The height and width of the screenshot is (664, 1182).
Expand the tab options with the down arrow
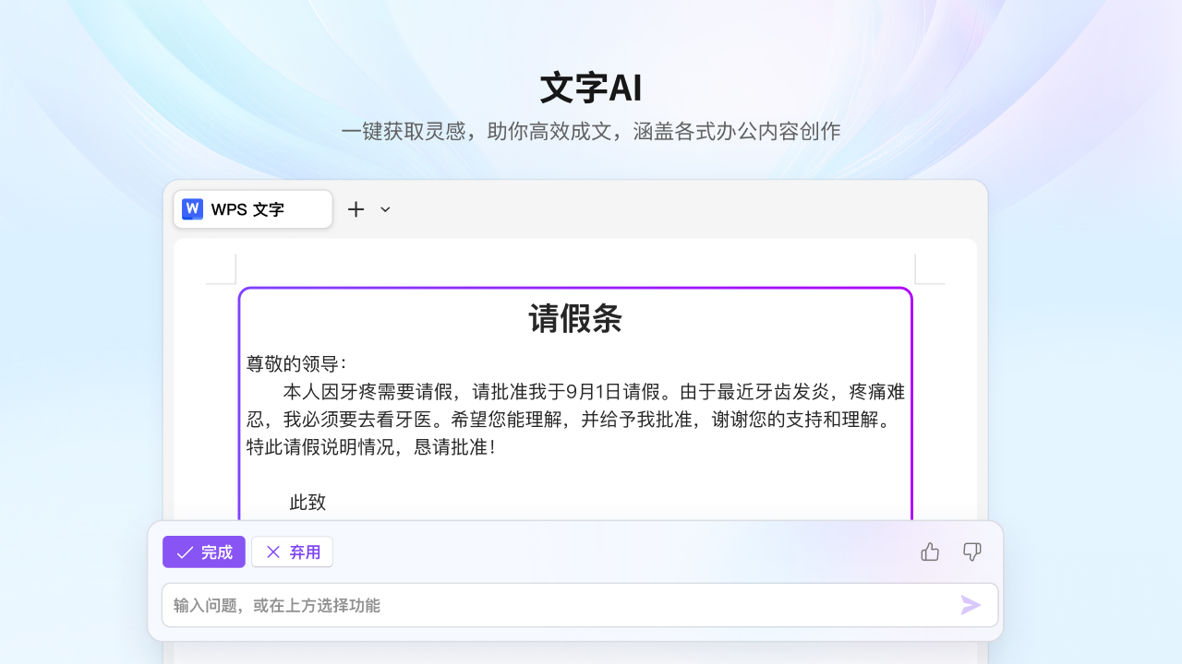coord(385,209)
